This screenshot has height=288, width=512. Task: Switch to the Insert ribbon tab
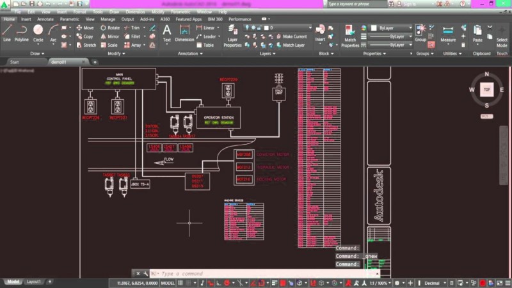[x=26, y=19]
